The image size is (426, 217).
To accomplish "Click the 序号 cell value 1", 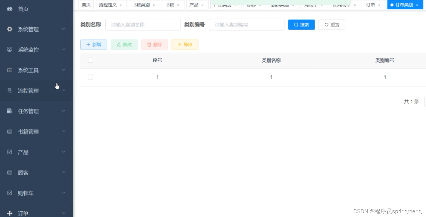I will pyautogui.click(x=157, y=77).
